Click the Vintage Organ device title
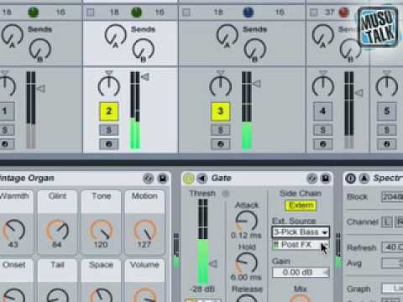This screenshot has height=302, width=403. (27, 178)
